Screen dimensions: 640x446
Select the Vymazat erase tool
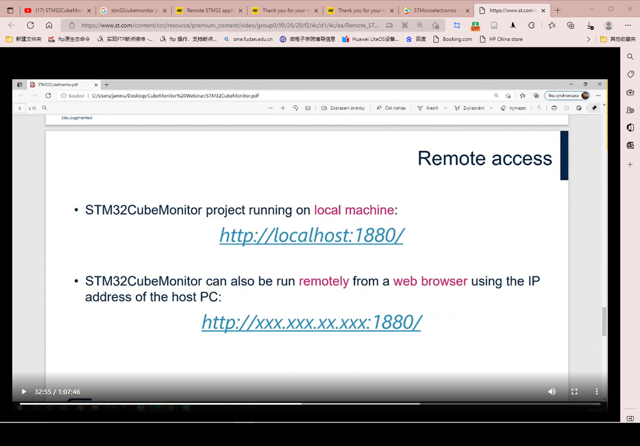click(513, 108)
